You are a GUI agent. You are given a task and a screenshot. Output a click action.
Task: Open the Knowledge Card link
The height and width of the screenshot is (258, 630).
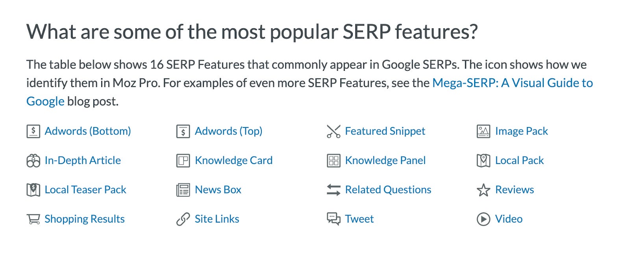[233, 160]
